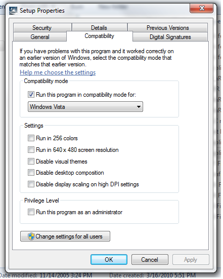This screenshot has height=279, width=223.
Task: Open the Digital Signatures tab
Action: (x=170, y=37)
